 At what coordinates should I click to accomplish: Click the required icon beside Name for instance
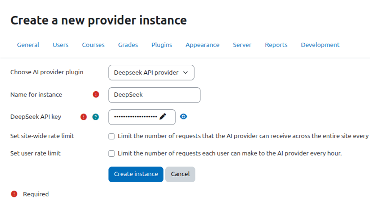click(x=96, y=94)
